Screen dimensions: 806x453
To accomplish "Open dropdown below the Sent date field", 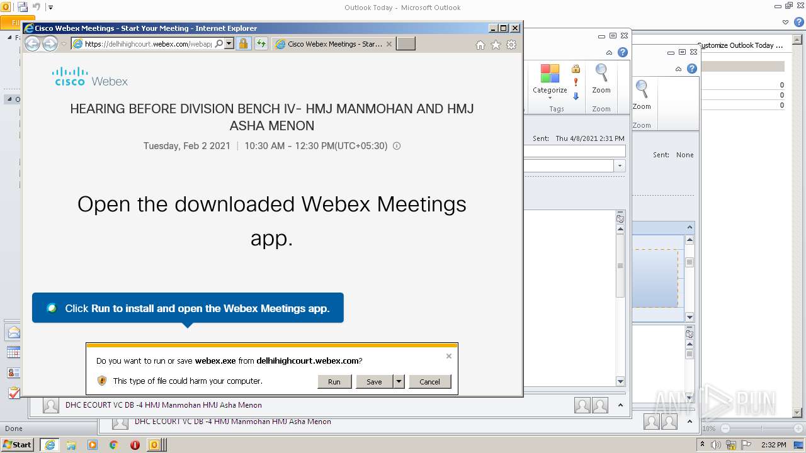I will click(x=620, y=166).
